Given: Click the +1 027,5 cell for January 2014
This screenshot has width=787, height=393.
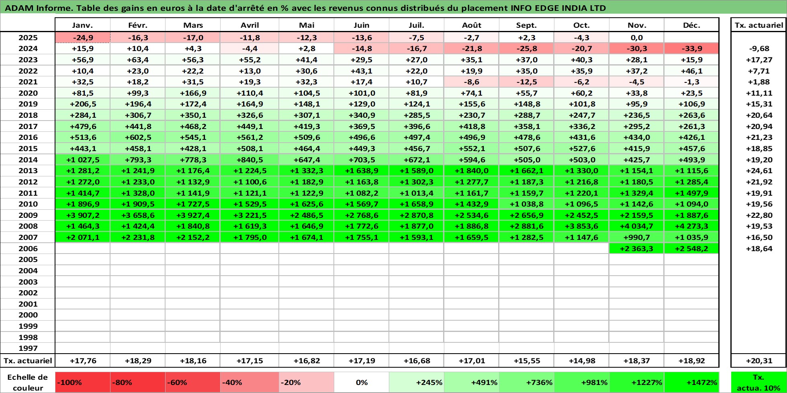Looking at the screenshot, I should 83,160.
